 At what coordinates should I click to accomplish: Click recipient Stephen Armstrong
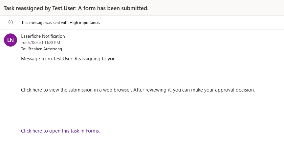click(x=45, y=49)
